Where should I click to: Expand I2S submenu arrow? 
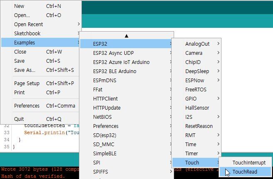218,117
